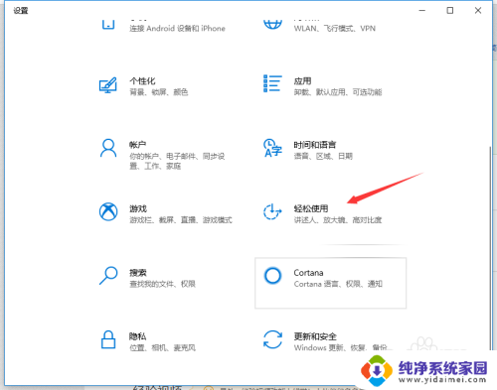Open the Cortana circle icon
This screenshot has height=390, width=497.
click(x=272, y=275)
